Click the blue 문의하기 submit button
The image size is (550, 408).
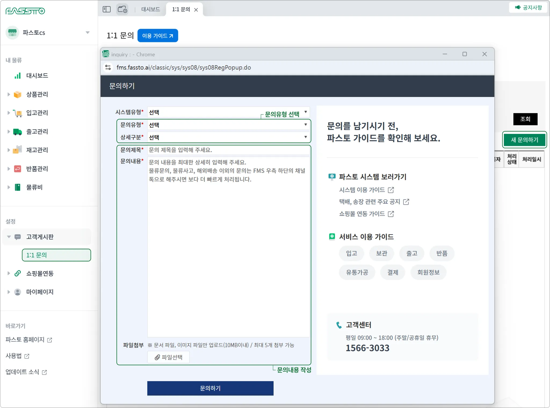210,388
